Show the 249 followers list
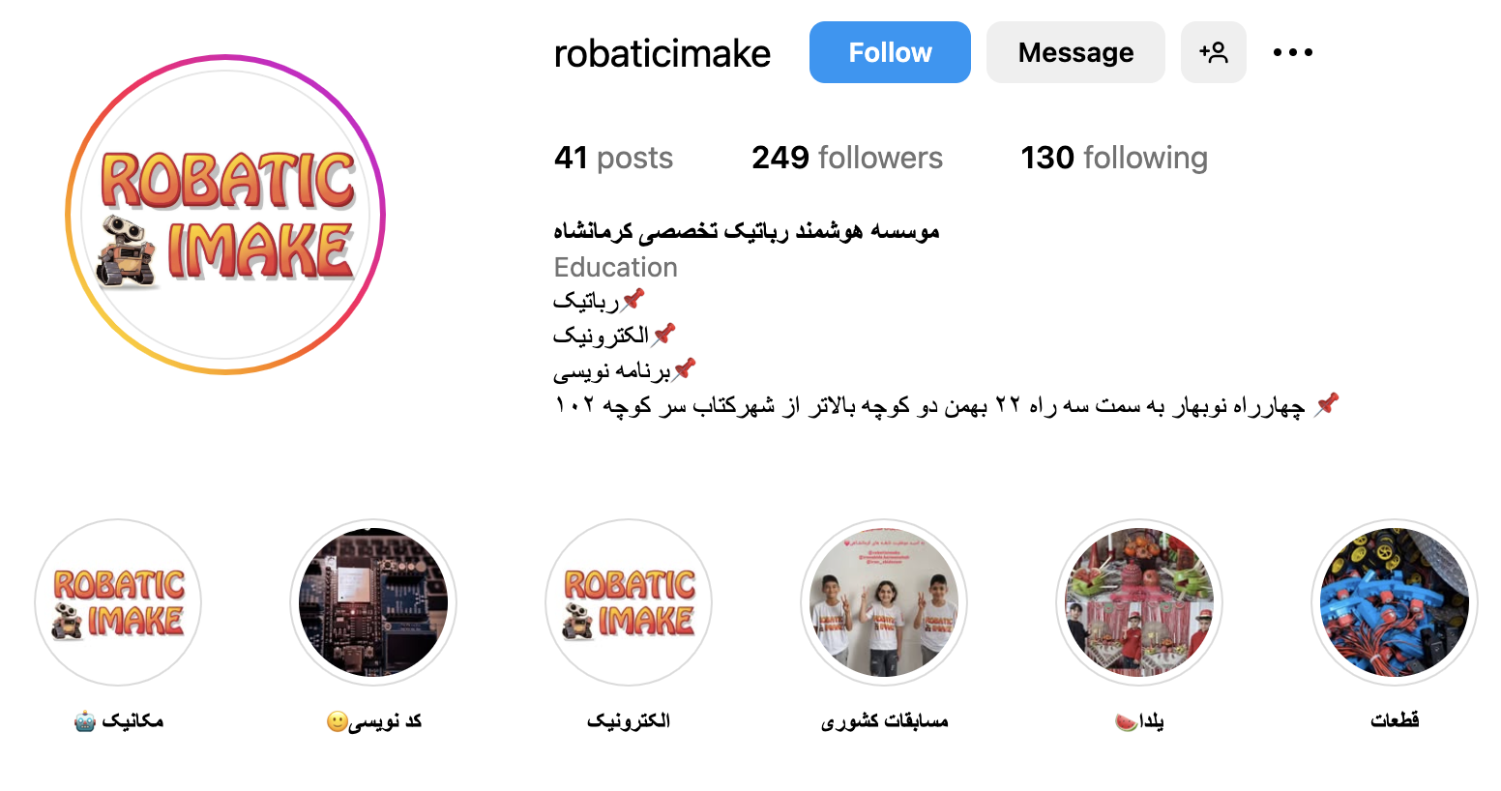This screenshot has height=791, width=1501. point(847,158)
